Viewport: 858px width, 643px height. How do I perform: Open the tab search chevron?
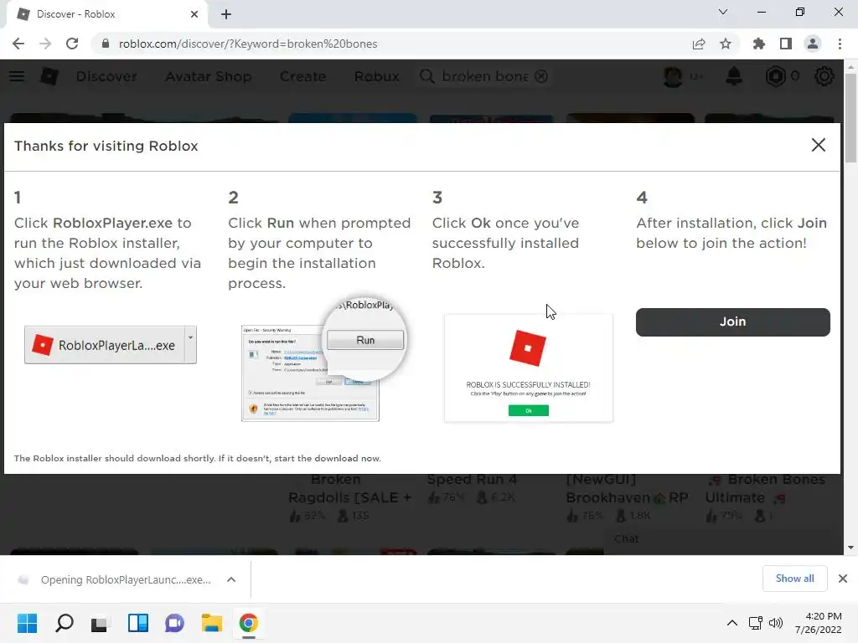(723, 12)
